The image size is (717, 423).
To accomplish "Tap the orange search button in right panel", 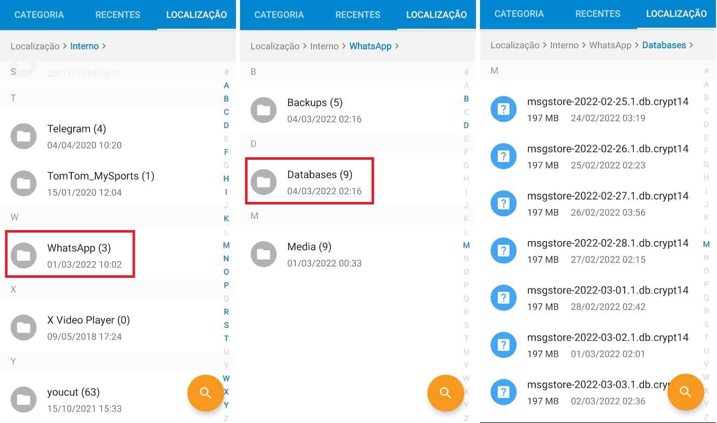I will tap(685, 392).
